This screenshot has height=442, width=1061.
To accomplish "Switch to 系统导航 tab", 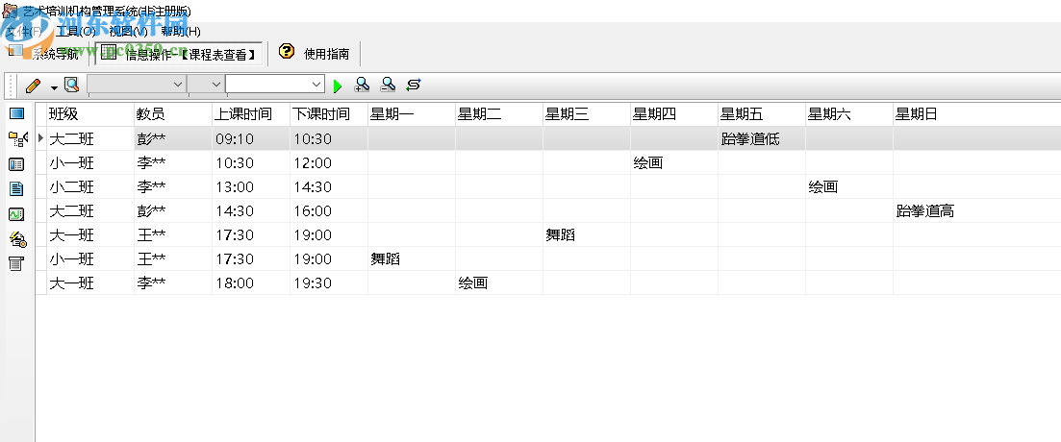I will [x=44, y=54].
